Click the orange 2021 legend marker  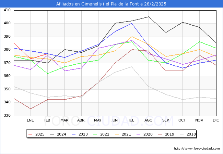click(x=117, y=134)
